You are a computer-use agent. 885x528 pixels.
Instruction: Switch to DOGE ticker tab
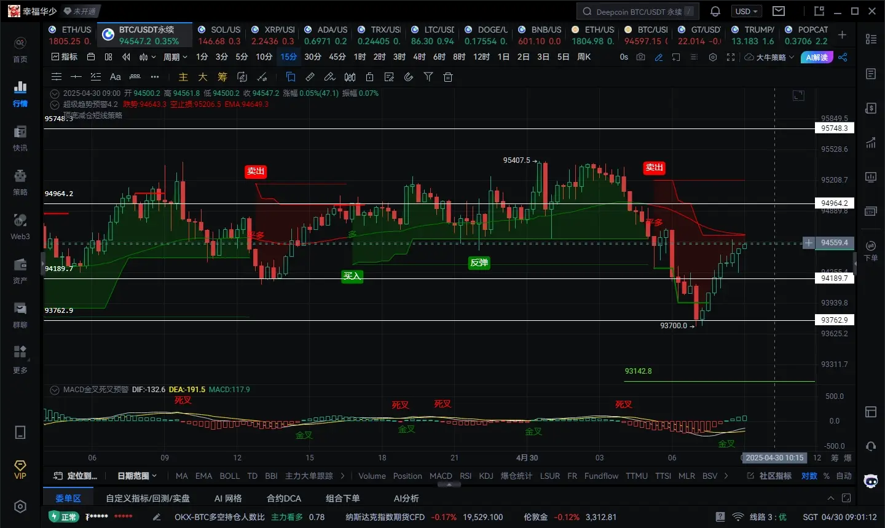[x=486, y=35]
